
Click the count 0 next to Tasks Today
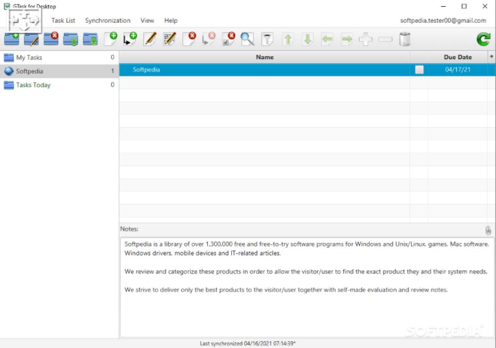click(x=112, y=85)
